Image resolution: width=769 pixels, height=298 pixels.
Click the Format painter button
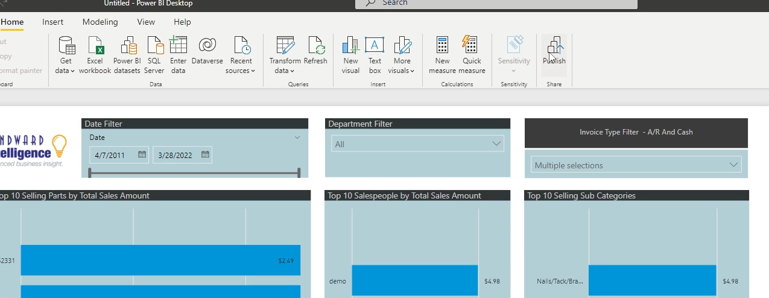(21, 71)
